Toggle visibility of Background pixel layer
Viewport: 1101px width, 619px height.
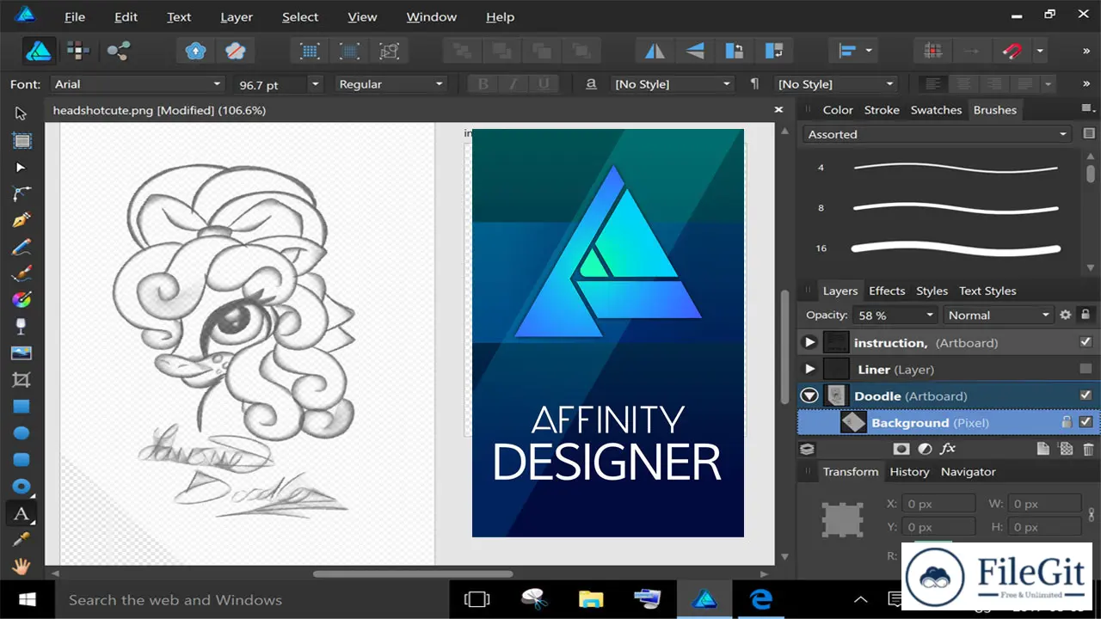pyautogui.click(x=1086, y=422)
